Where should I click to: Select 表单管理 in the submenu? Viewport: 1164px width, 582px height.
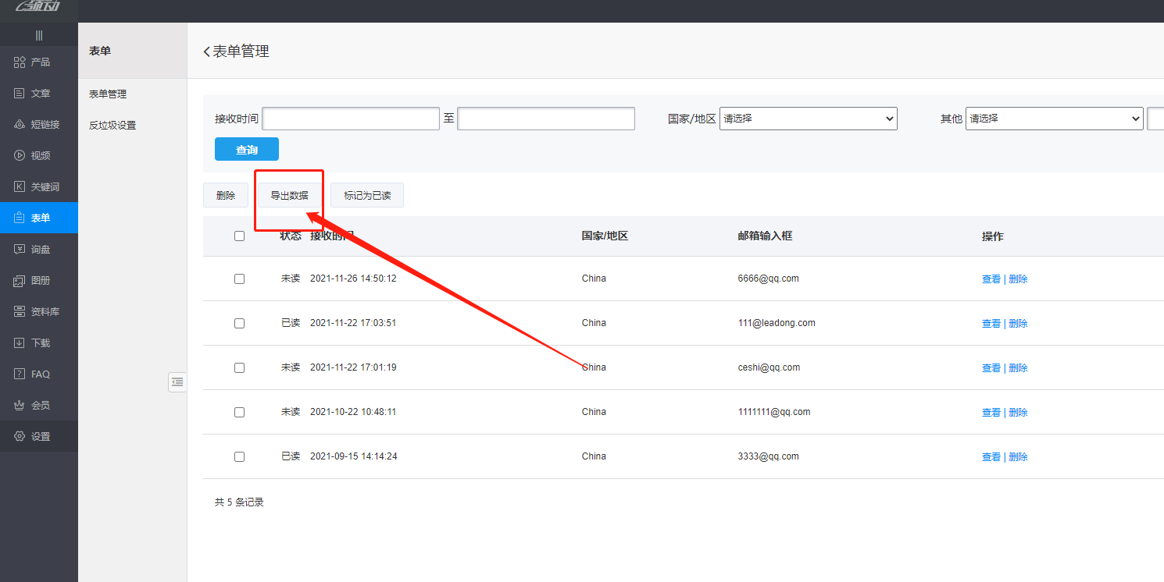click(108, 94)
